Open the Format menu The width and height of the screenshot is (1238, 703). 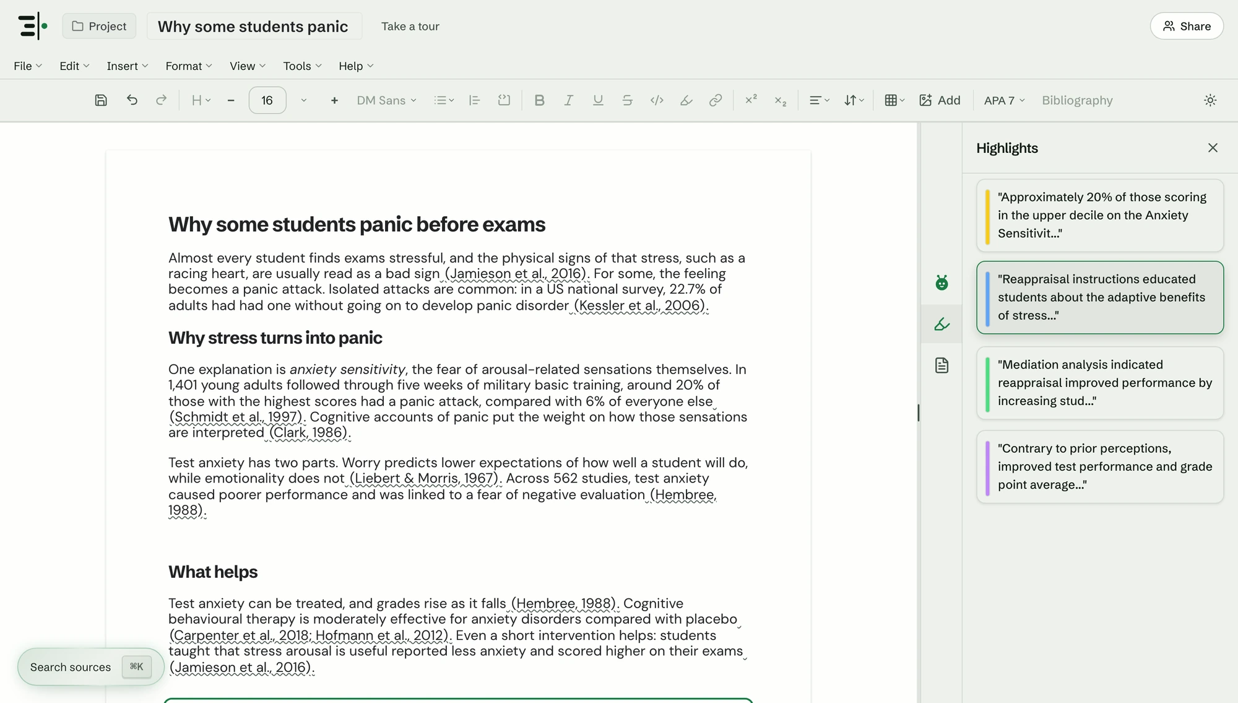(189, 66)
